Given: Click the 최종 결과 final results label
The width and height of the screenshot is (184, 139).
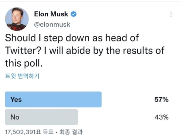Looking at the screenshot, I should [71, 132].
